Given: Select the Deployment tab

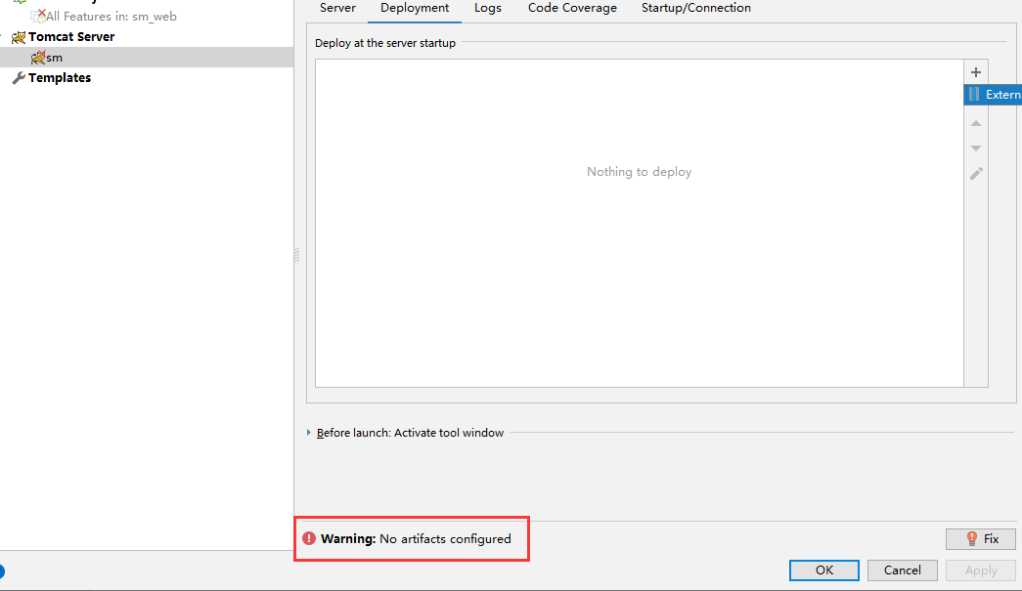Looking at the screenshot, I should [x=415, y=8].
